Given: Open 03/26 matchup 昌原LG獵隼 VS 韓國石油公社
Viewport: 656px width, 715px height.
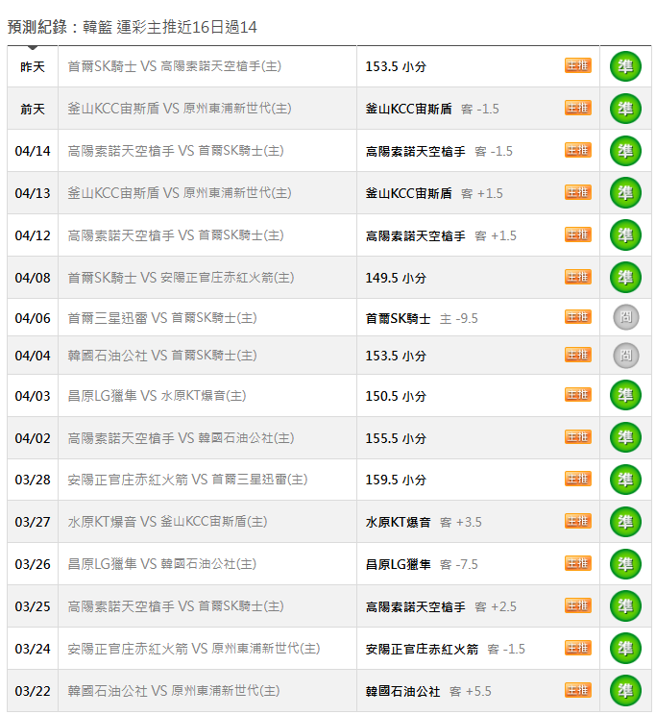Looking at the screenshot, I should tap(161, 564).
